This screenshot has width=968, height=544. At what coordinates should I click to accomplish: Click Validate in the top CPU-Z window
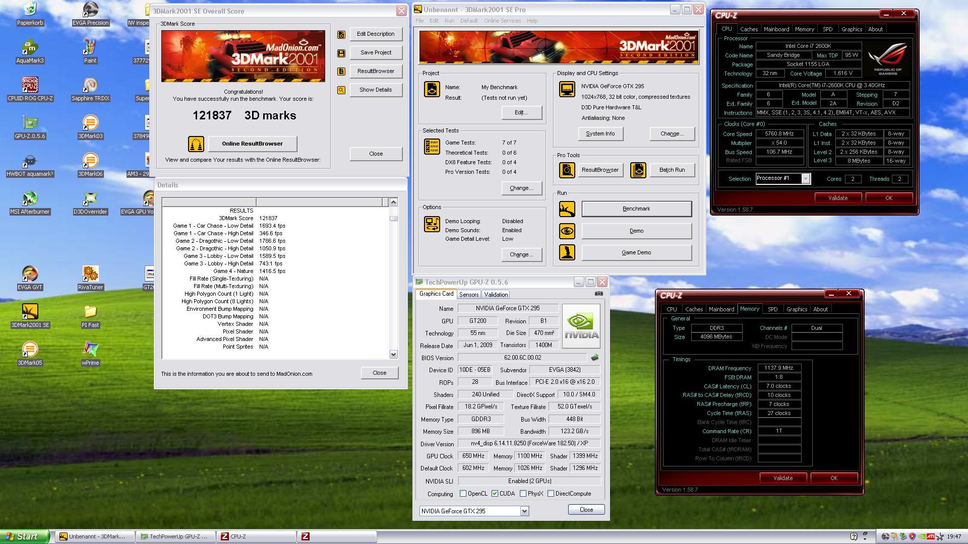[837, 198]
